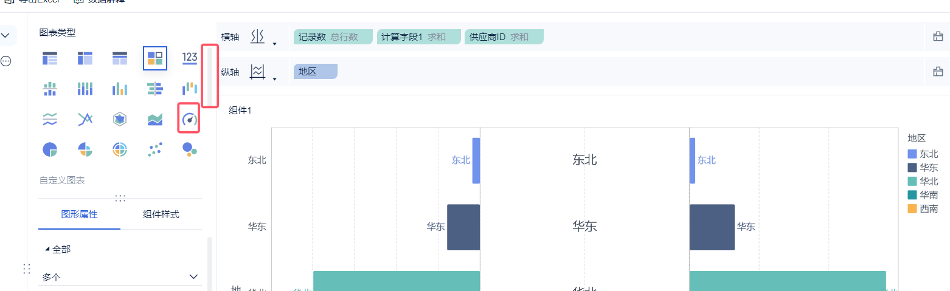Pick the partitioned line chart icon
The height and width of the screenshot is (291, 950).
(50, 119)
